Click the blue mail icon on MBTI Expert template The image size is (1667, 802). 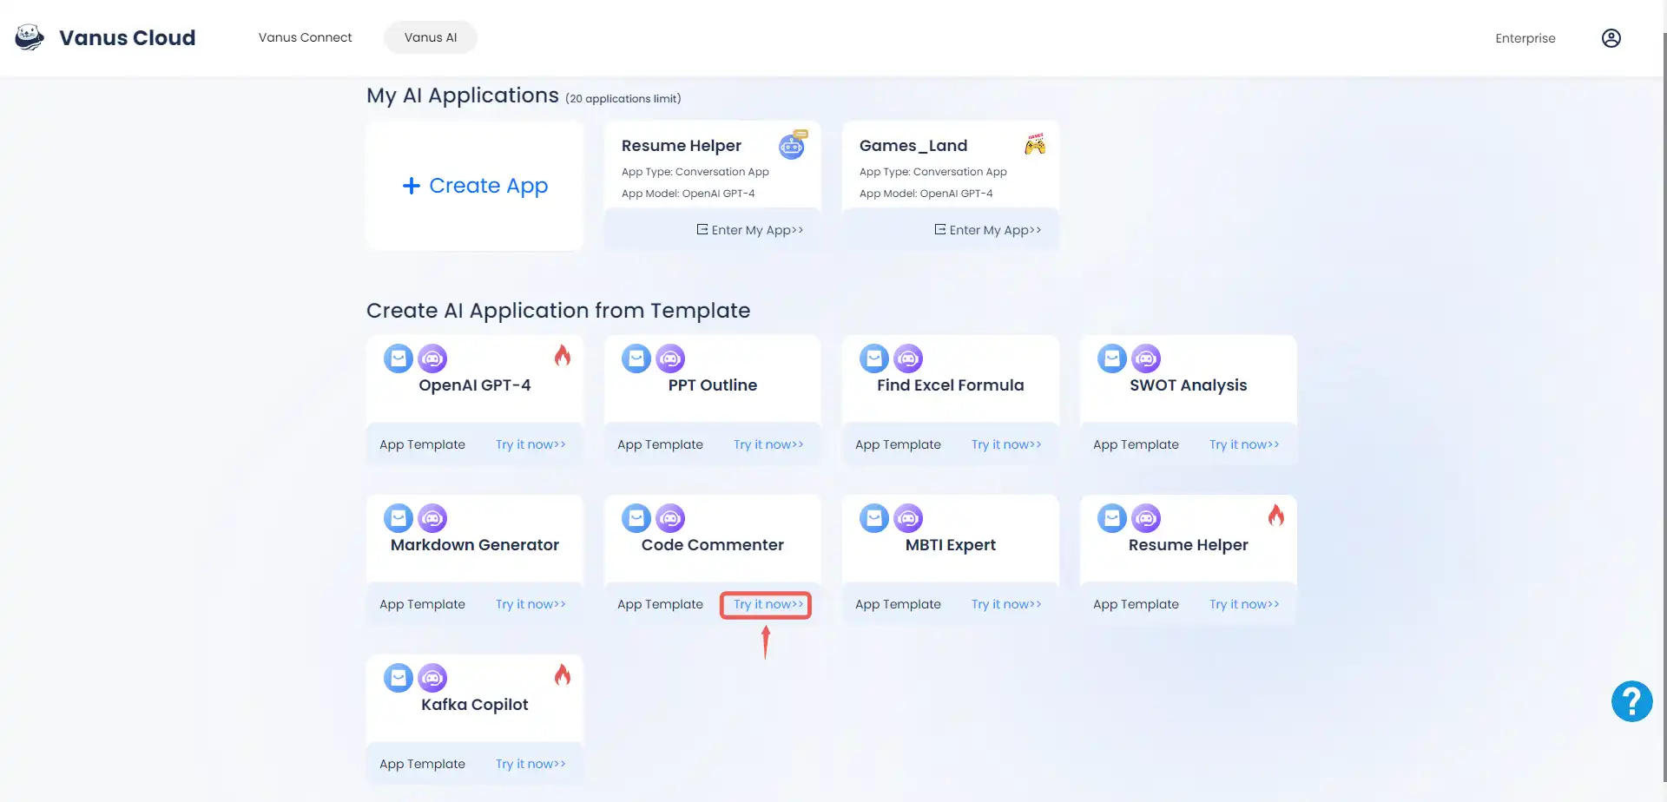874,518
